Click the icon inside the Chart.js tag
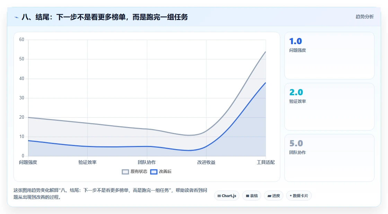The image size is (388, 214). tap(219, 196)
